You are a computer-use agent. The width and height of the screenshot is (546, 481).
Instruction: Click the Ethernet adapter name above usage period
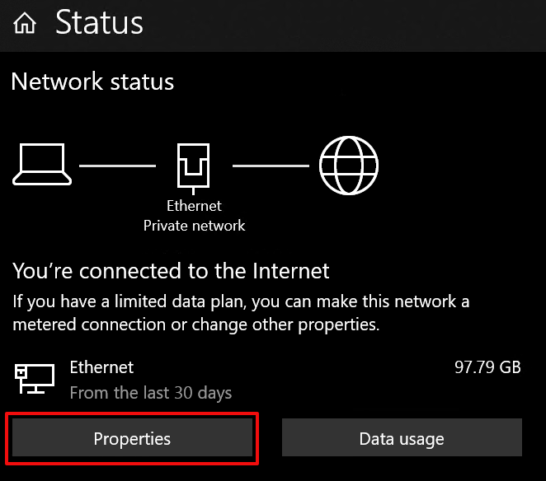pos(101,367)
